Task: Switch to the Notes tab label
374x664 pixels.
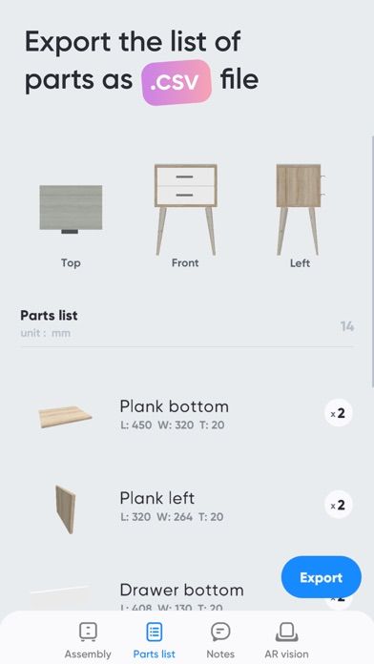Action: point(220,654)
